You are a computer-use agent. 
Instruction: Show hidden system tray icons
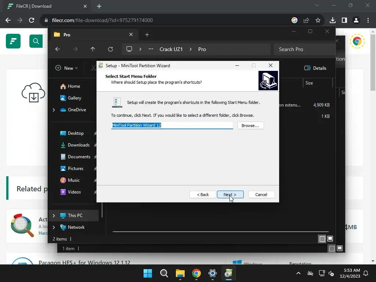click(x=299, y=273)
